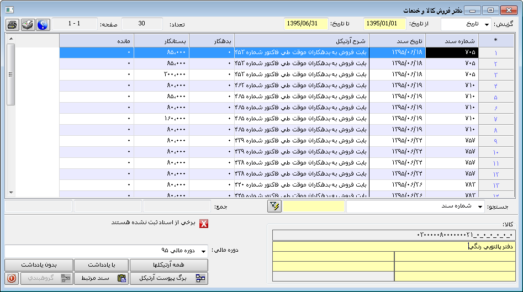Select row number ۴ with invoice ۴۶۲
This screenshot has width=523, height=292.
pos(496,86)
